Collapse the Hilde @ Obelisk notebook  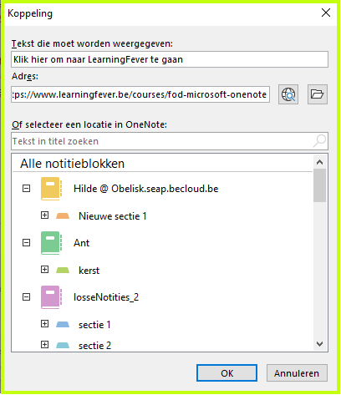26,189
